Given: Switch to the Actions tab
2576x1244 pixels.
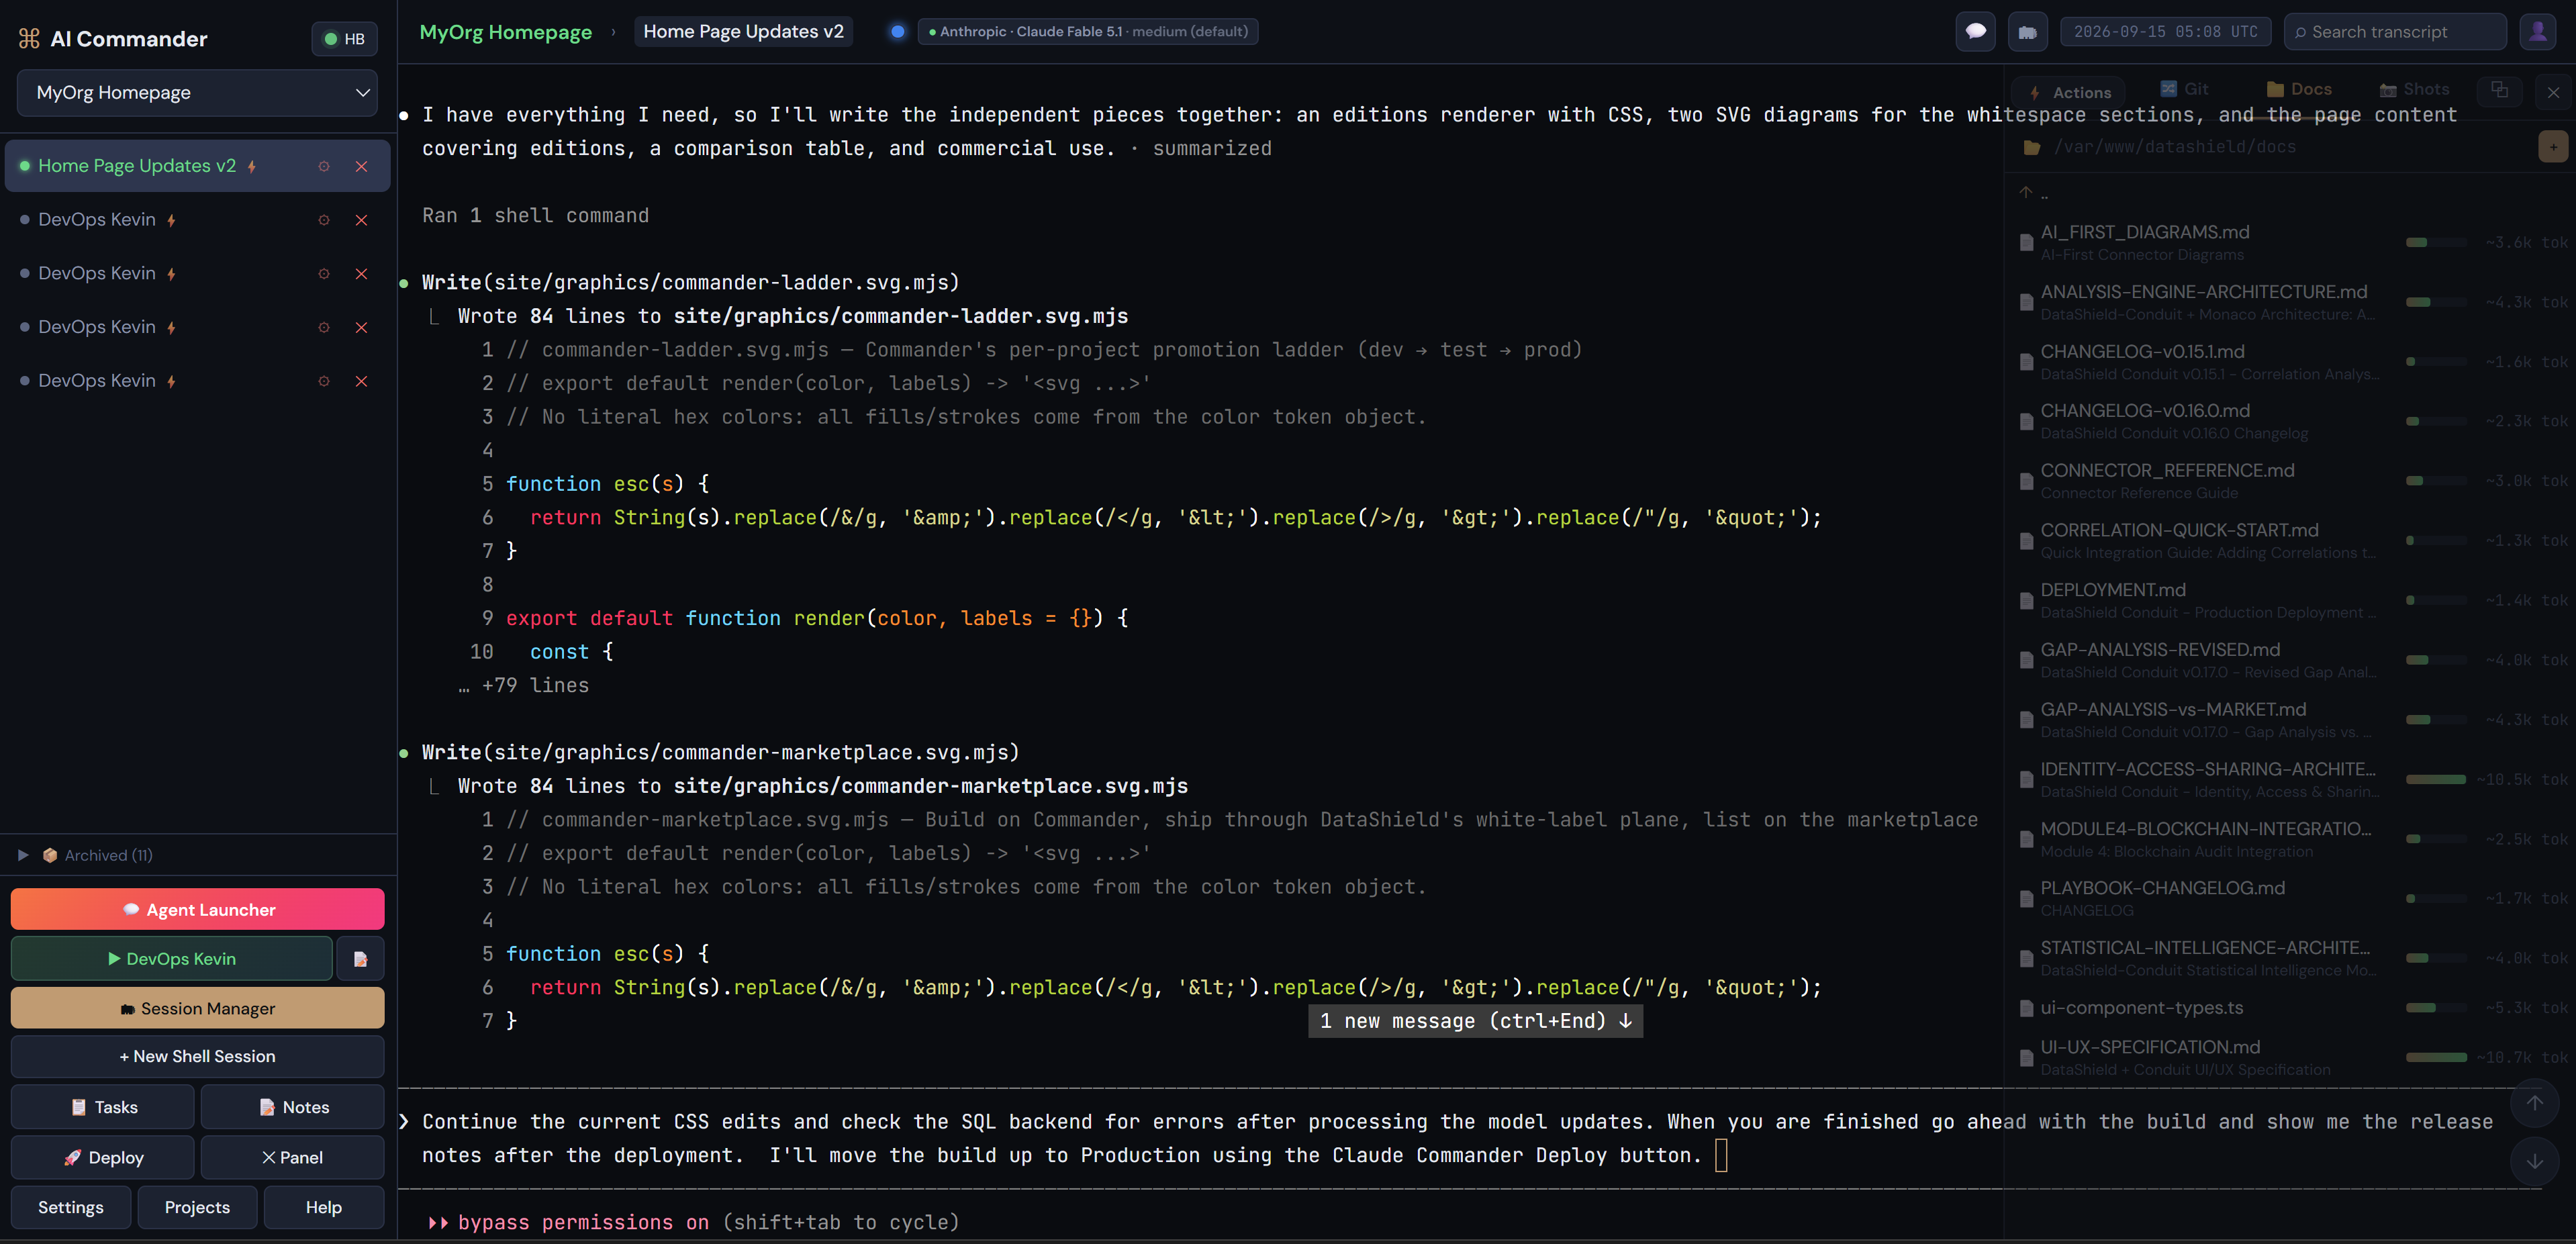Looking at the screenshot, I should click(2068, 92).
